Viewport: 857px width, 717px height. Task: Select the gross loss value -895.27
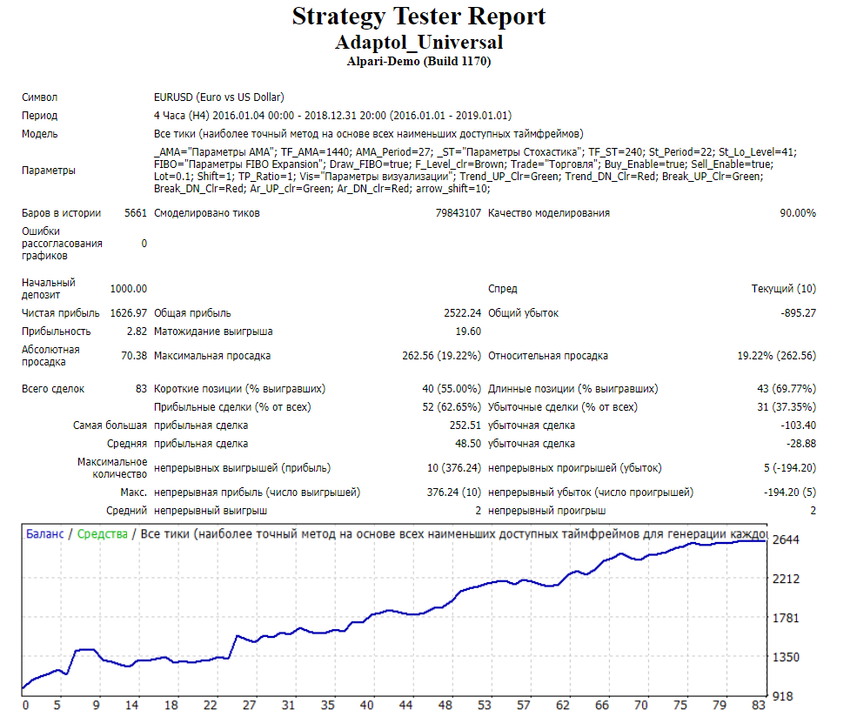click(798, 313)
